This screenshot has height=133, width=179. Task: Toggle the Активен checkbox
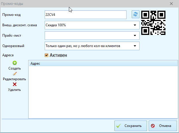[x=46, y=55]
